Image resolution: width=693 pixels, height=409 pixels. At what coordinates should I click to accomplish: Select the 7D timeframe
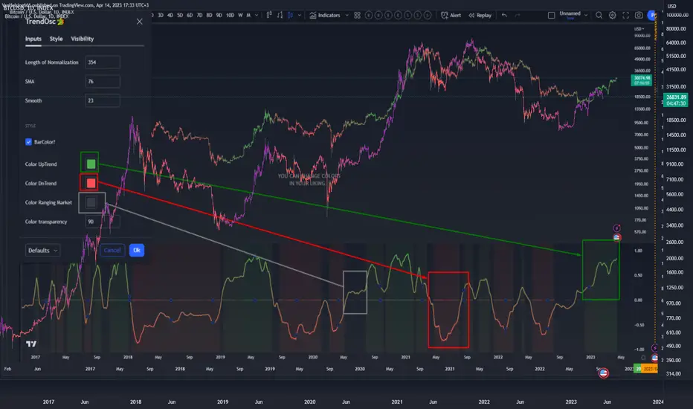[x=199, y=16]
